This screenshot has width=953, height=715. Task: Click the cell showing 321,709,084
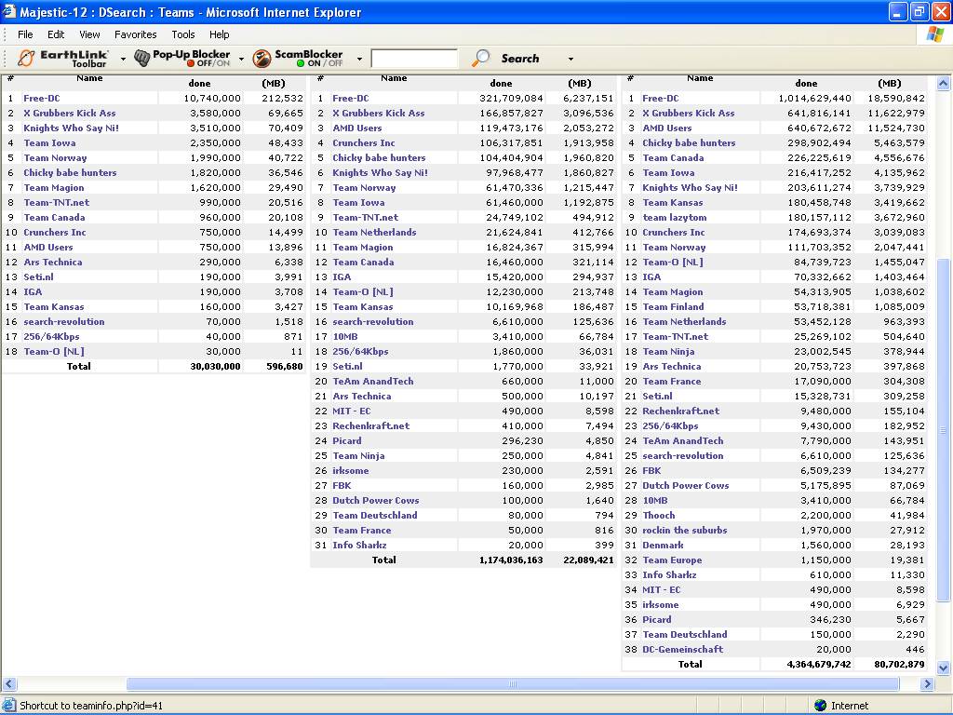tap(511, 99)
